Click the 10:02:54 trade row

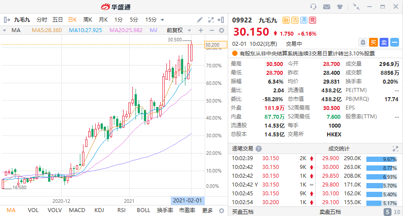[272, 202]
